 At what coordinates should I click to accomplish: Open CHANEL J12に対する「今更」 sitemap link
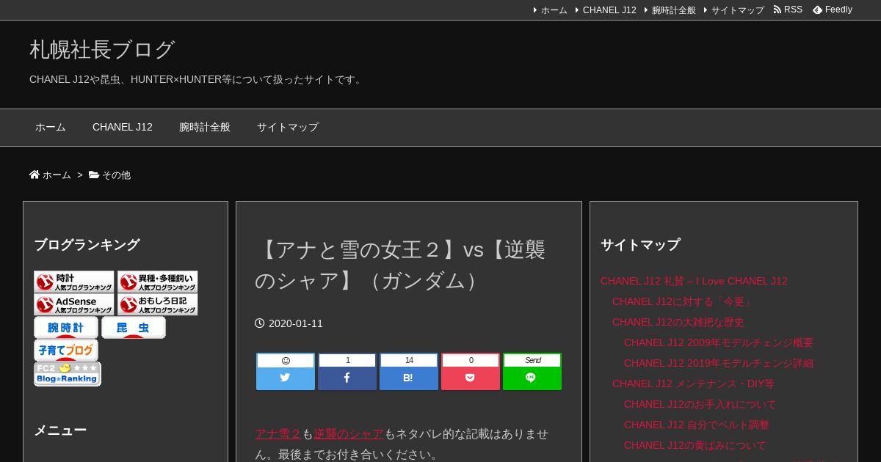(682, 301)
